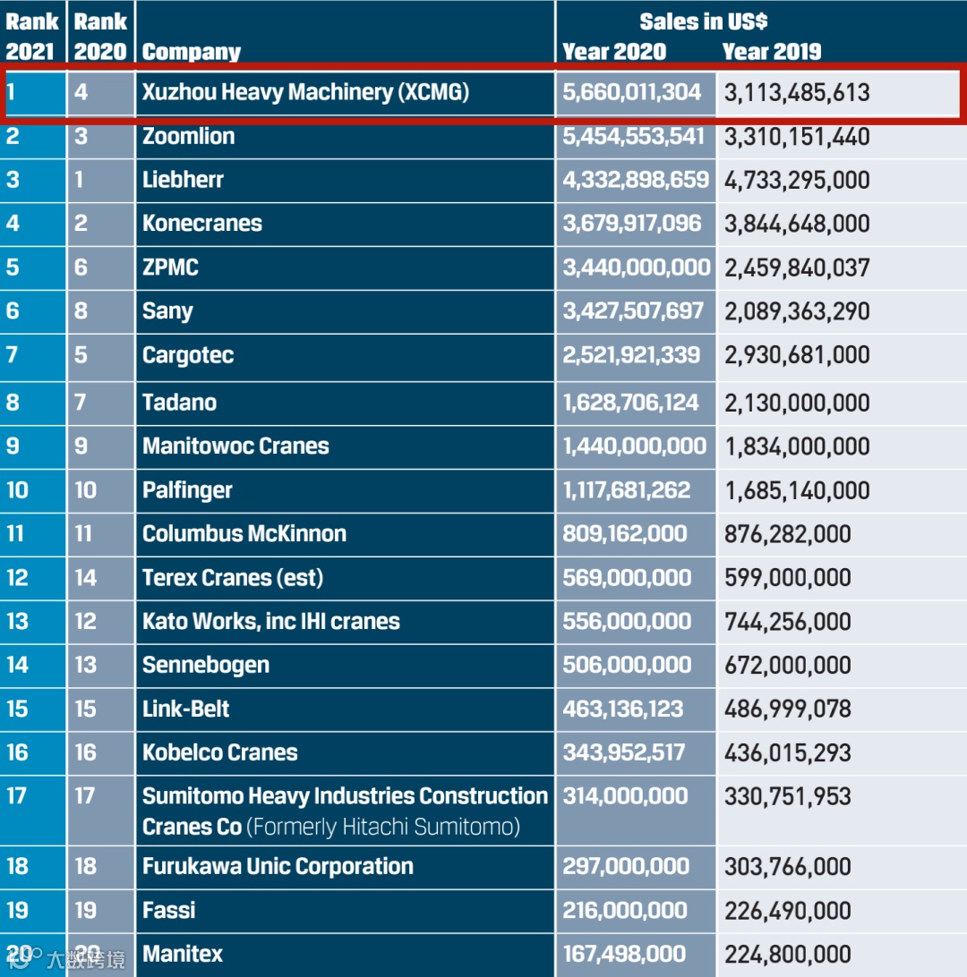Click Tadano 2020 sales 1,628,706,124
This screenshot has width=967, height=977.
pos(630,403)
